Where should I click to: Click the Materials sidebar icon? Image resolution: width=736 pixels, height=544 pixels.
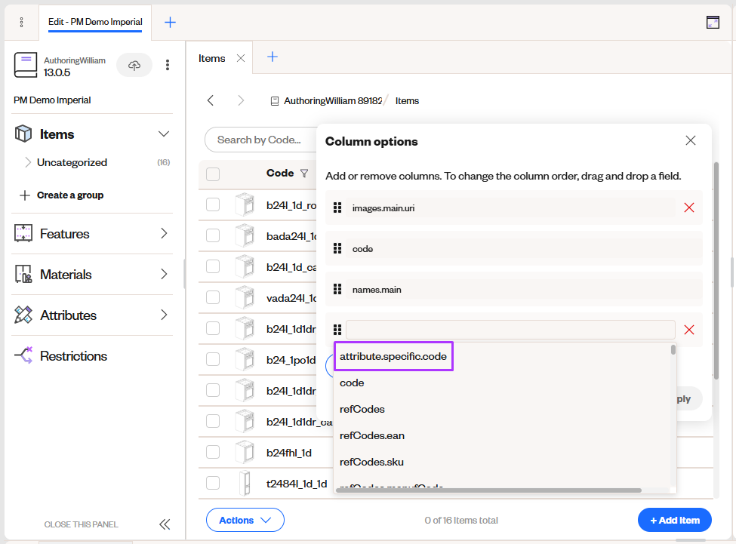point(23,274)
